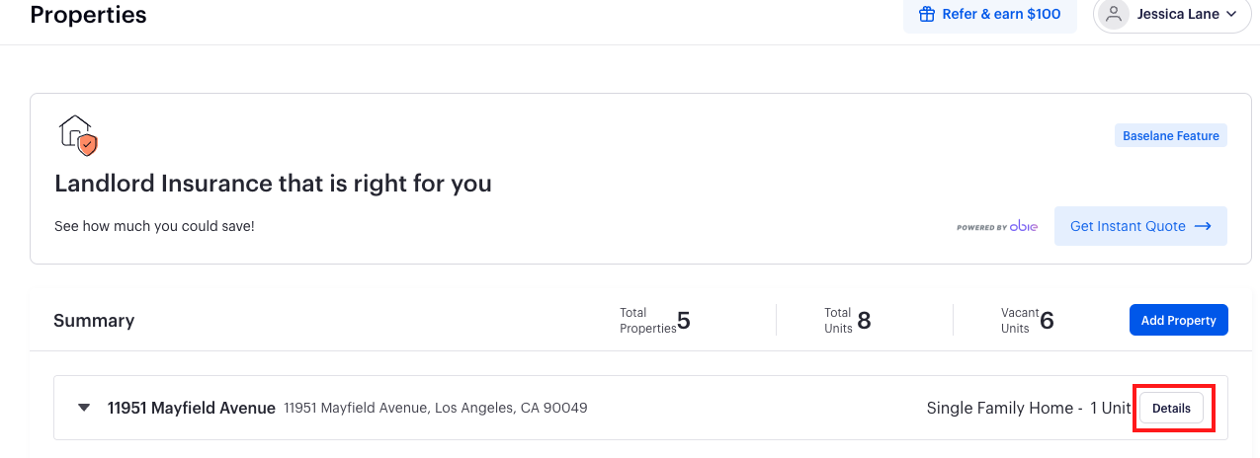Click the Get Instant Quote button

(1140, 226)
